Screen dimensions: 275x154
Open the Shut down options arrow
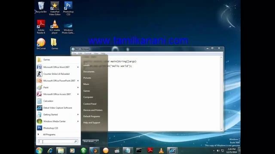97,141
